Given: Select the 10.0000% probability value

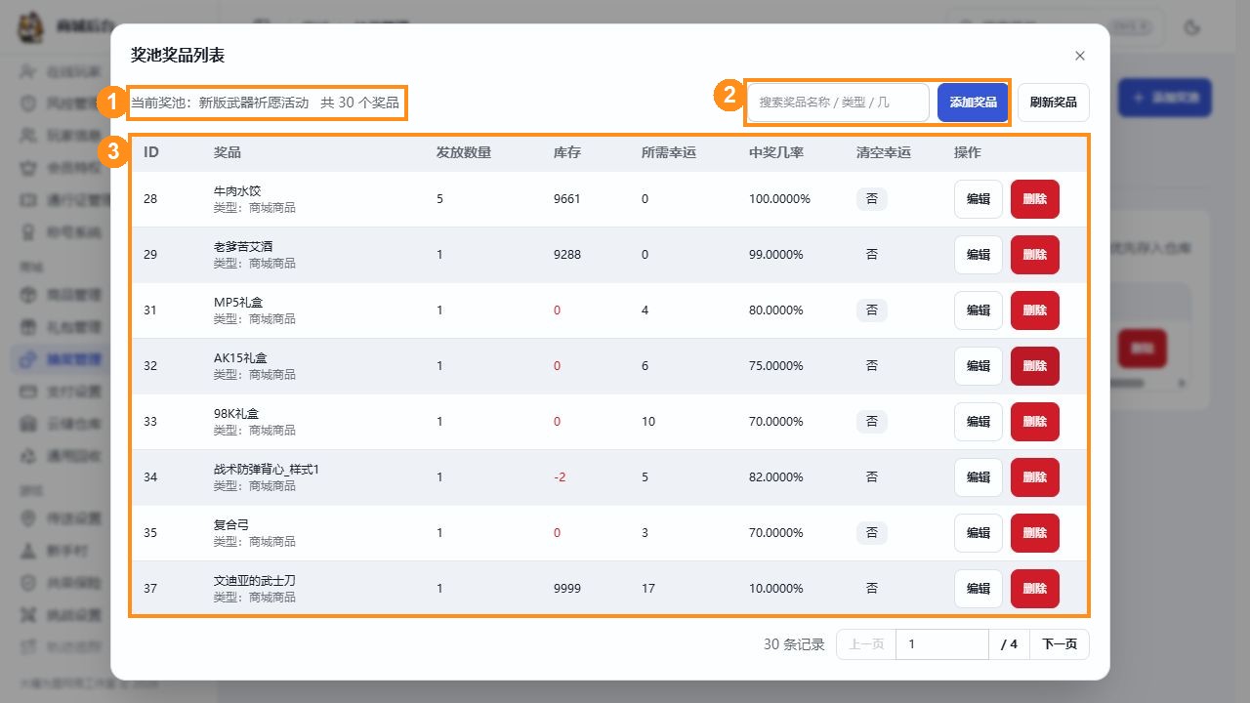Looking at the screenshot, I should (776, 589).
